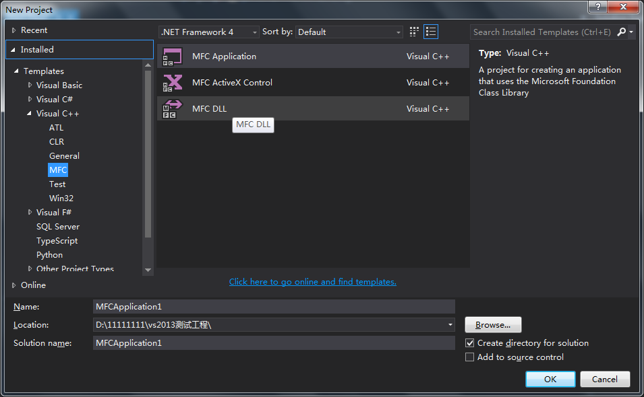The height and width of the screenshot is (397, 644).
Task: Click the link to find templates online
Action: 312,281
